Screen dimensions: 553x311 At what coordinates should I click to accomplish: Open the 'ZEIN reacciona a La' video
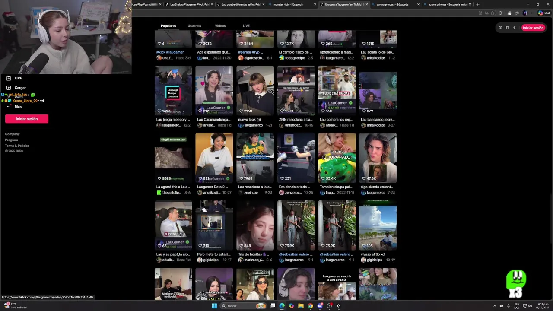point(296,90)
